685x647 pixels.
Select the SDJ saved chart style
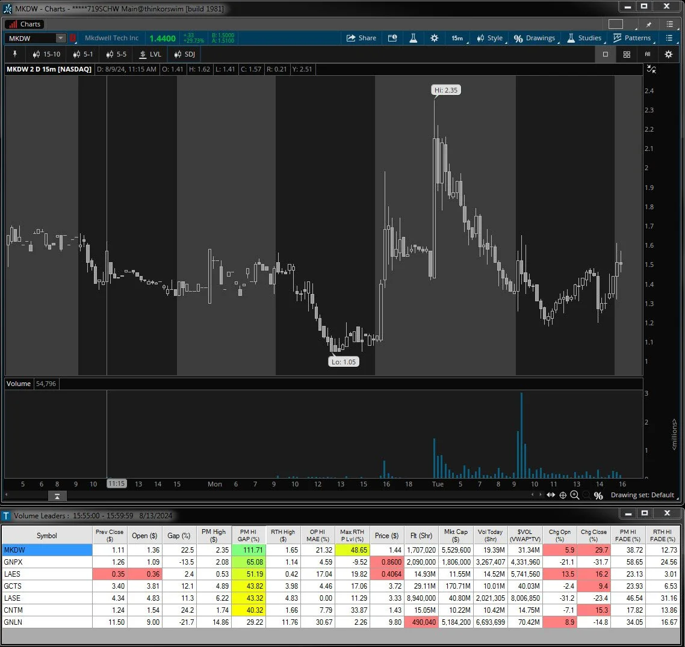(184, 54)
